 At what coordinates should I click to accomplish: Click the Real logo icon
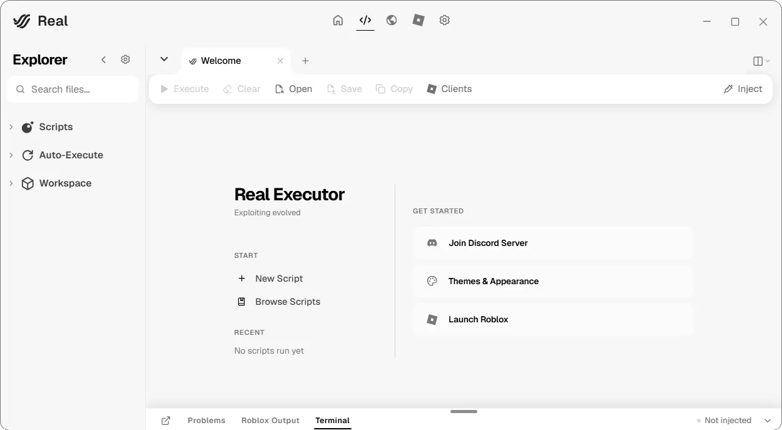point(22,21)
